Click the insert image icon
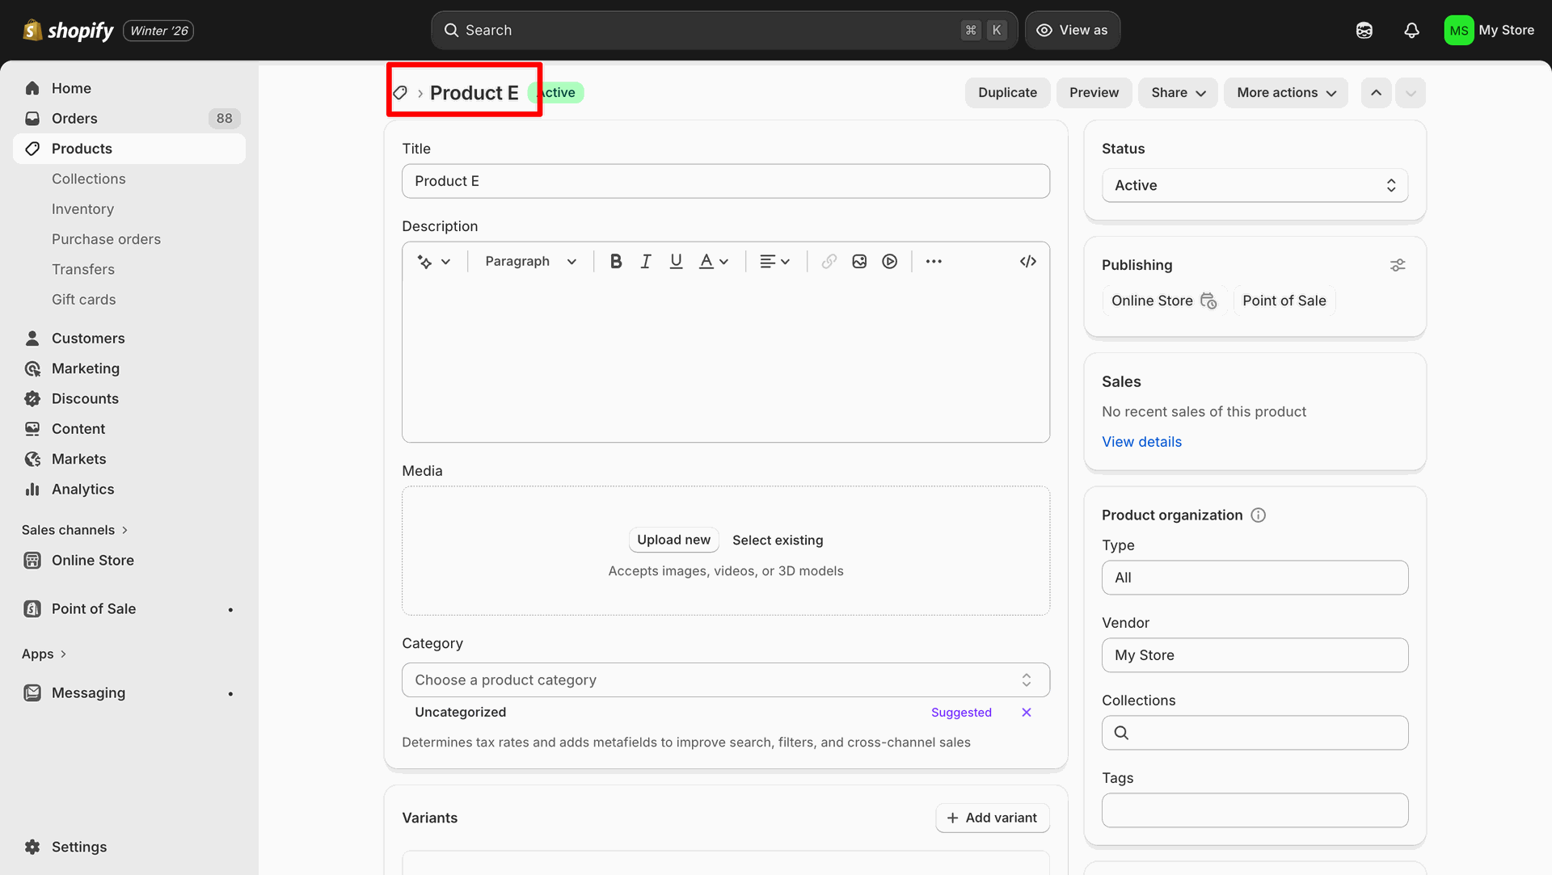This screenshot has width=1552, height=875. 859,261
